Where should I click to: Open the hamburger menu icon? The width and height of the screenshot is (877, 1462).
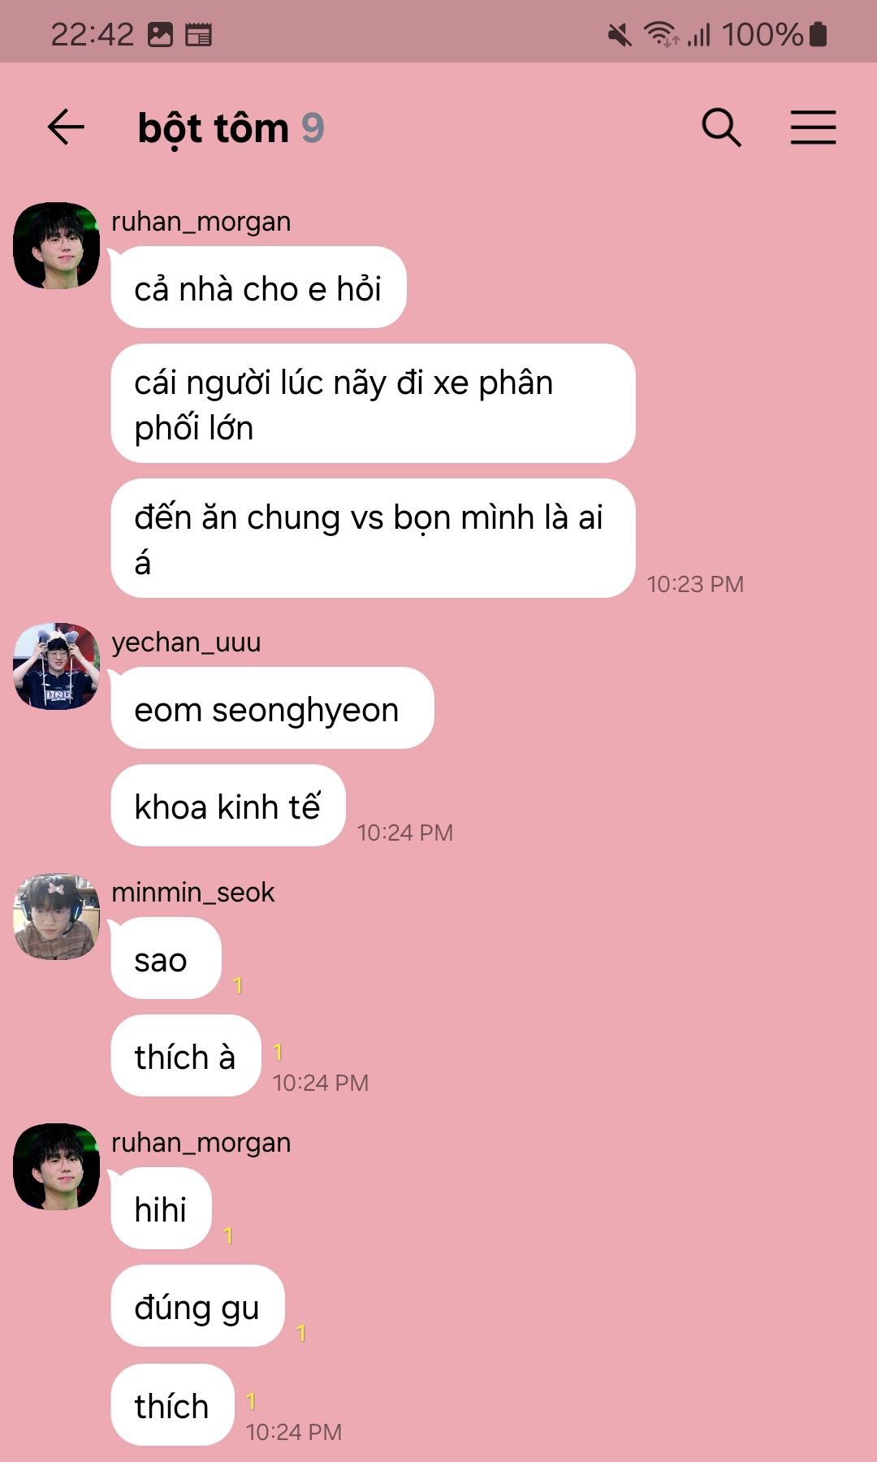click(813, 128)
